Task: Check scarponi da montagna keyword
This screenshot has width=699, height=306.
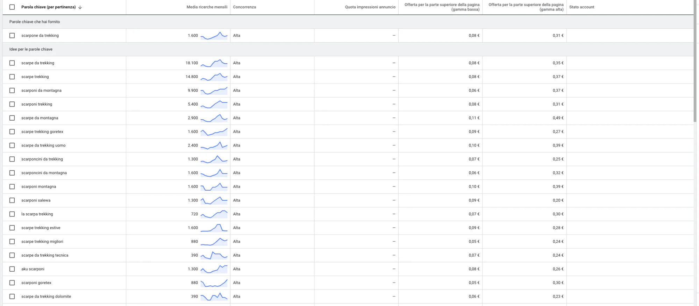Action: tap(12, 90)
